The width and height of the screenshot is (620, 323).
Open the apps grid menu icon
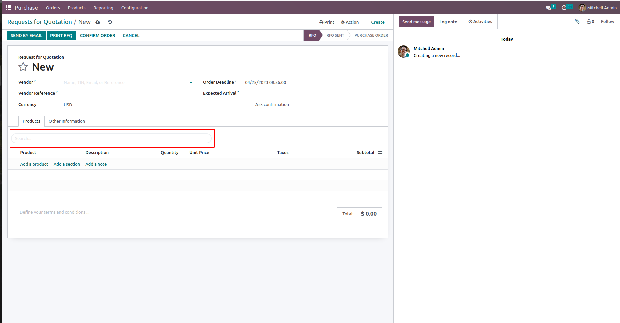[x=8, y=8]
